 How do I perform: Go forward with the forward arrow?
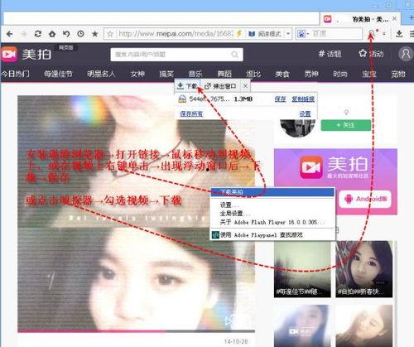24,34
